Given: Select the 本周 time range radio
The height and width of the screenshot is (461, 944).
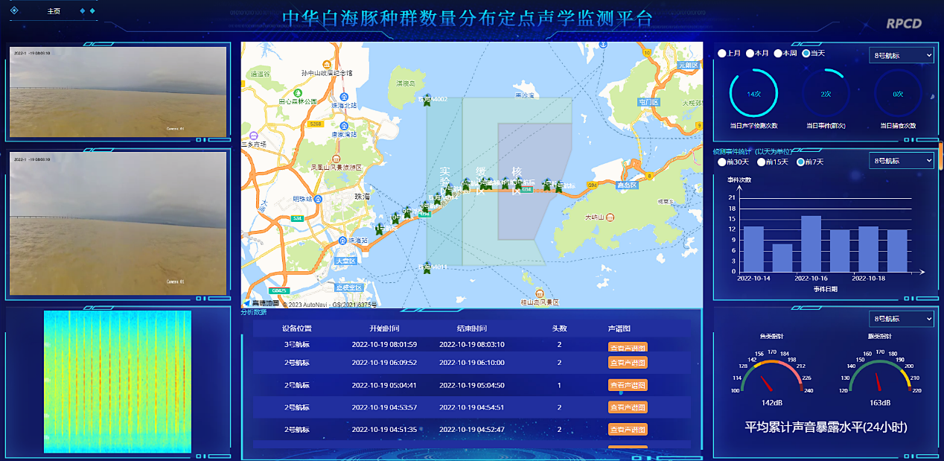Looking at the screenshot, I should 778,54.
